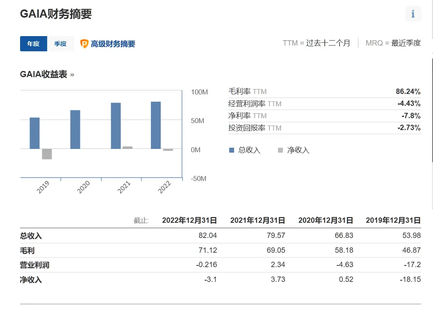This screenshot has height=311, width=433.
Task: Click the total revenue value 82.04
Action: point(207,236)
